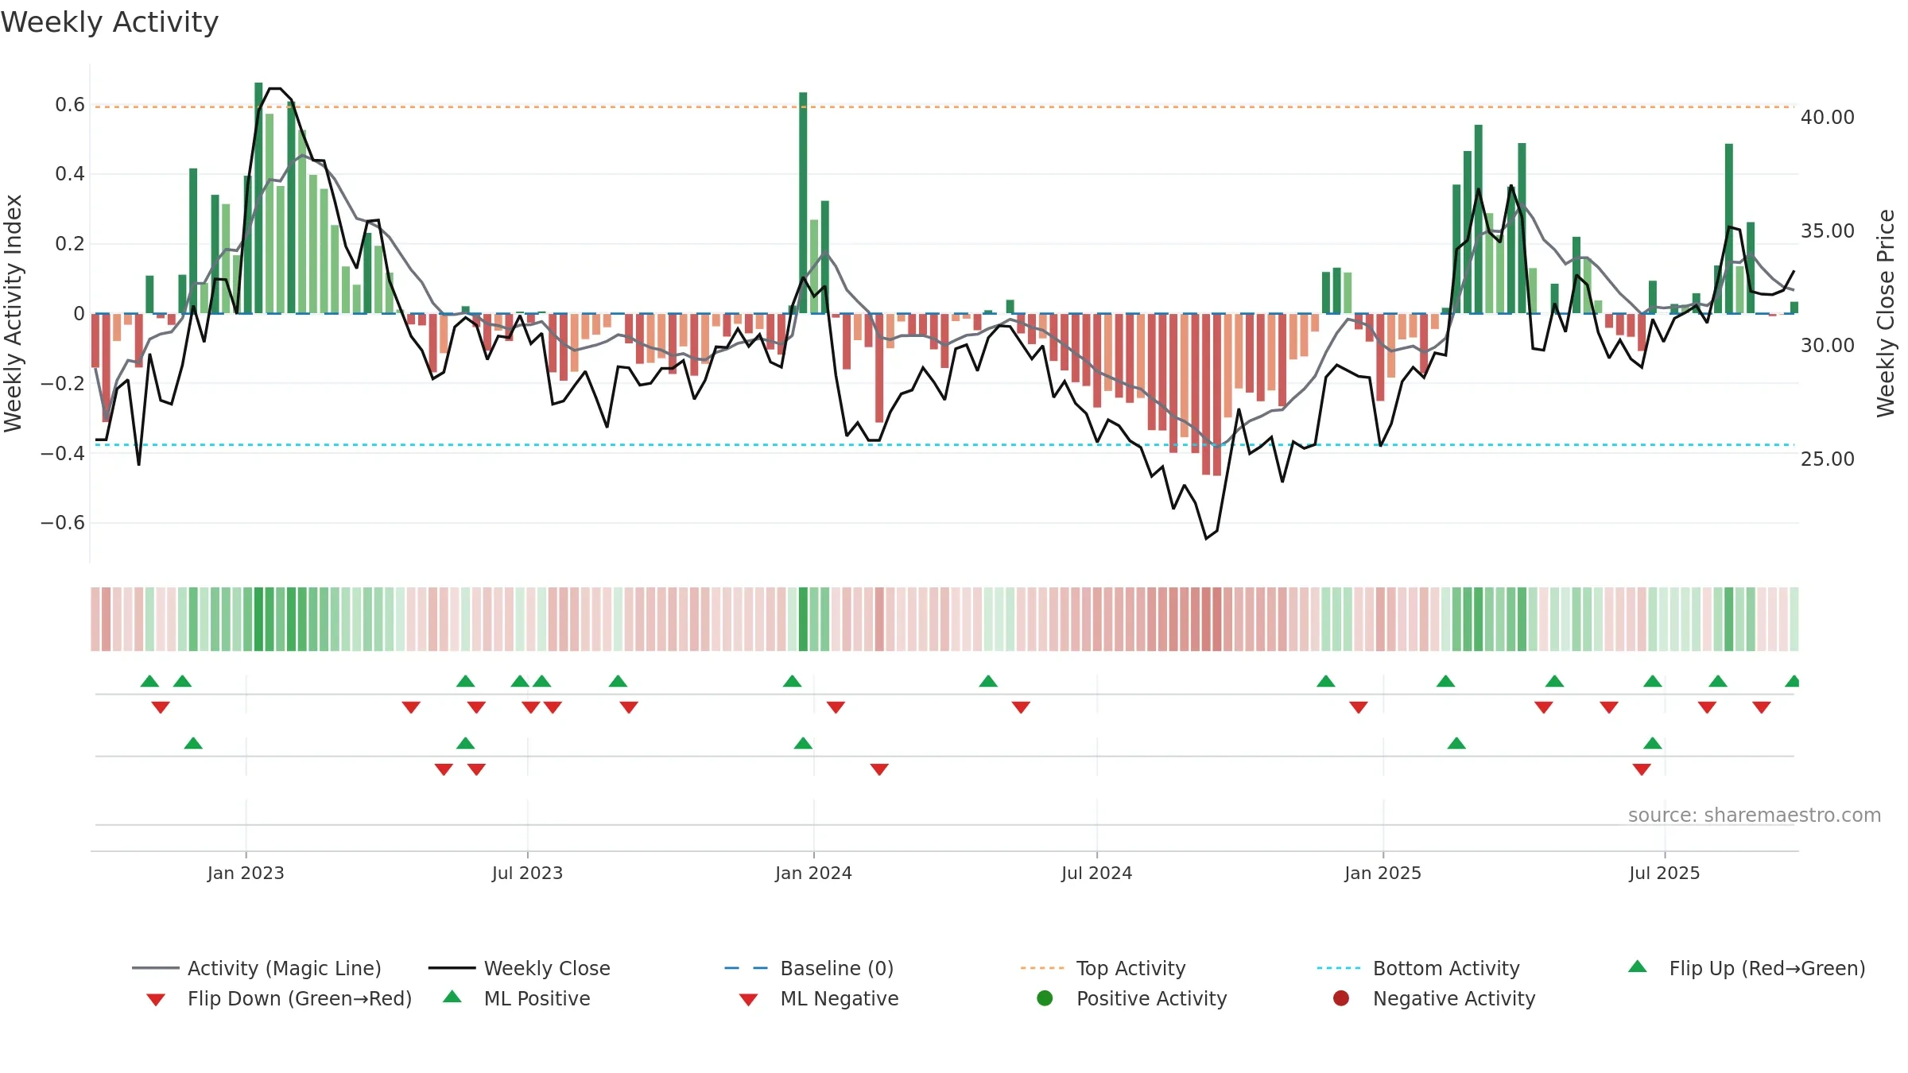Screen dimensions: 1908x1073
Task: Click the Weekly Close Price axis title
Action: [x=1886, y=313]
